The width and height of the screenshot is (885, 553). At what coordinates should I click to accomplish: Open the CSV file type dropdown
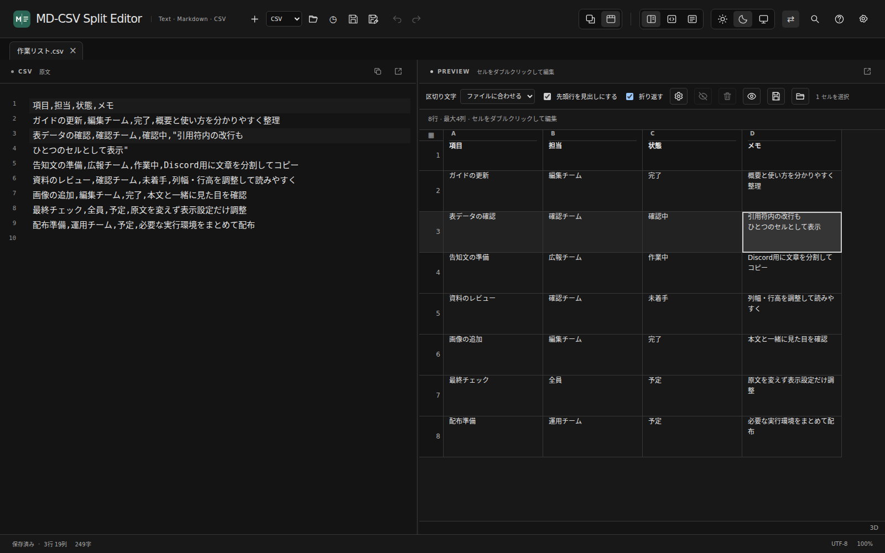coord(284,19)
